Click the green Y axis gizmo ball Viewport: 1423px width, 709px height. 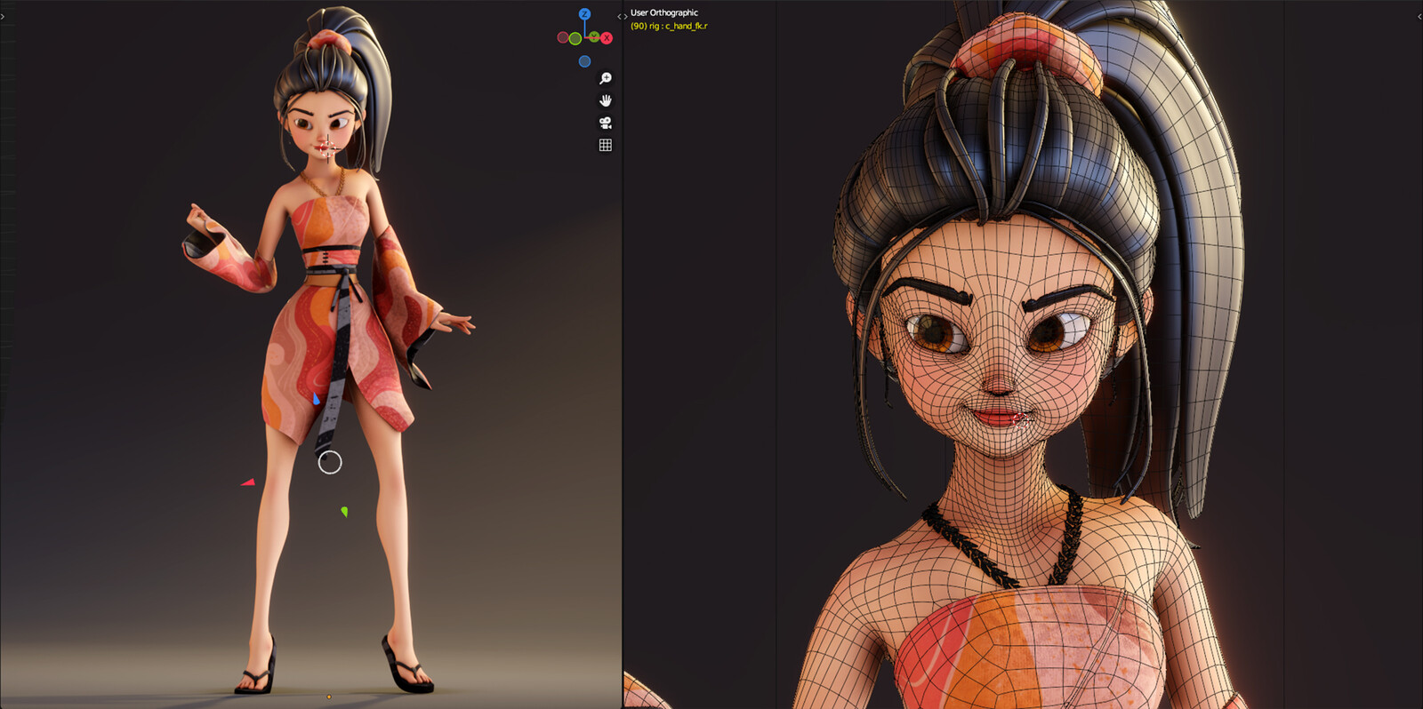593,37
